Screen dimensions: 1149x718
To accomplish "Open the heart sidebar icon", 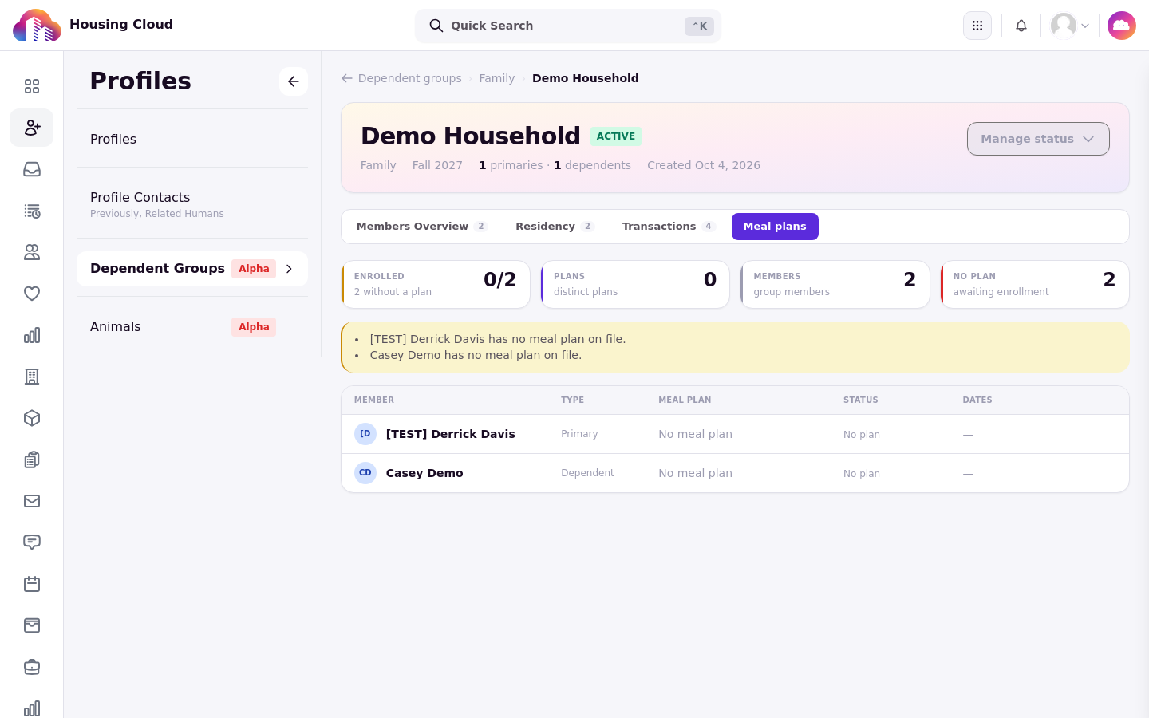I will coord(32,294).
